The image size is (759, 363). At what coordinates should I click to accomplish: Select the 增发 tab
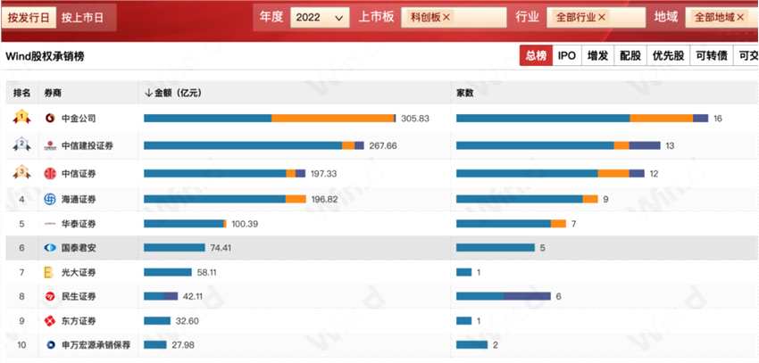(x=597, y=56)
